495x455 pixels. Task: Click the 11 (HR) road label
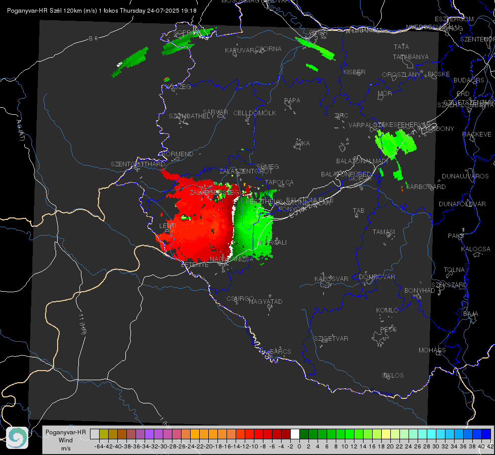(82, 324)
